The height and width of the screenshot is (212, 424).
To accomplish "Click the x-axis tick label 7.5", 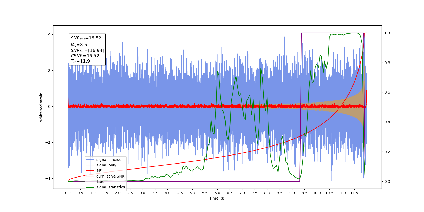I will [x=255, y=193].
